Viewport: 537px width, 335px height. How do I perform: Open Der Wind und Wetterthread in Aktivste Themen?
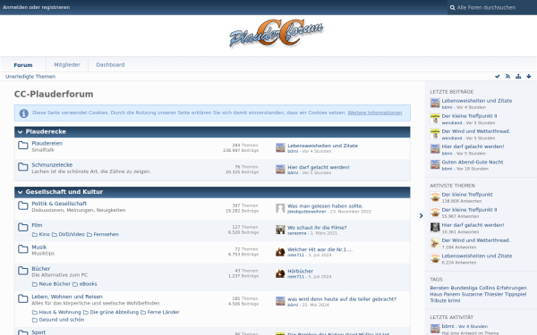click(x=476, y=240)
